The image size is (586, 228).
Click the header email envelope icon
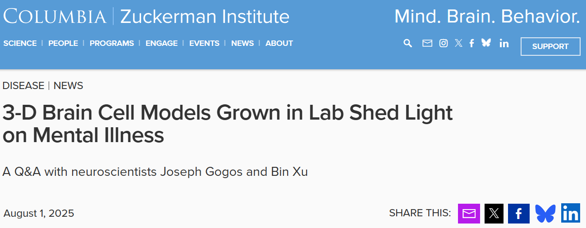[427, 43]
